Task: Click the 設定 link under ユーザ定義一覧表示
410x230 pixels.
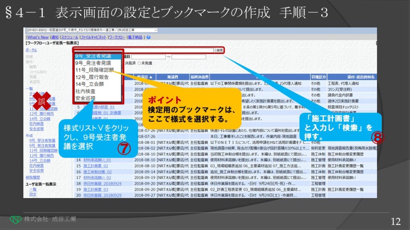Action: (33, 194)
